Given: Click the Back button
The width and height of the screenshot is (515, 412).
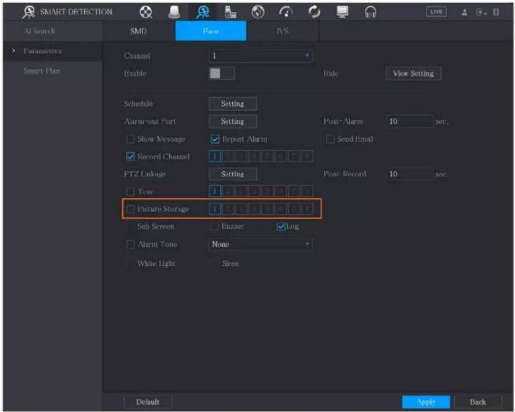Looking at the screenshot, I should point(478,402).
